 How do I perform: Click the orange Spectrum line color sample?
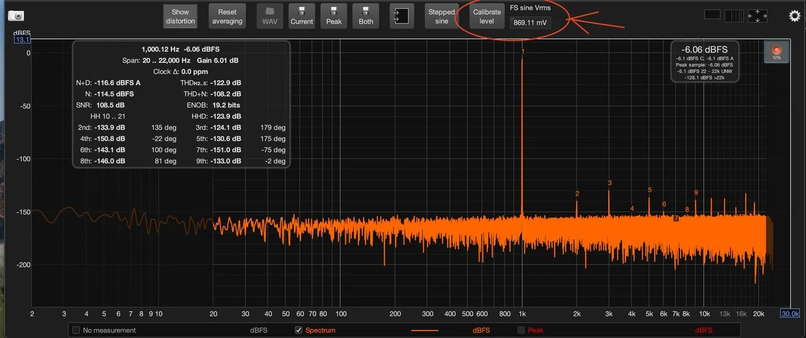(x=424, y=330)
